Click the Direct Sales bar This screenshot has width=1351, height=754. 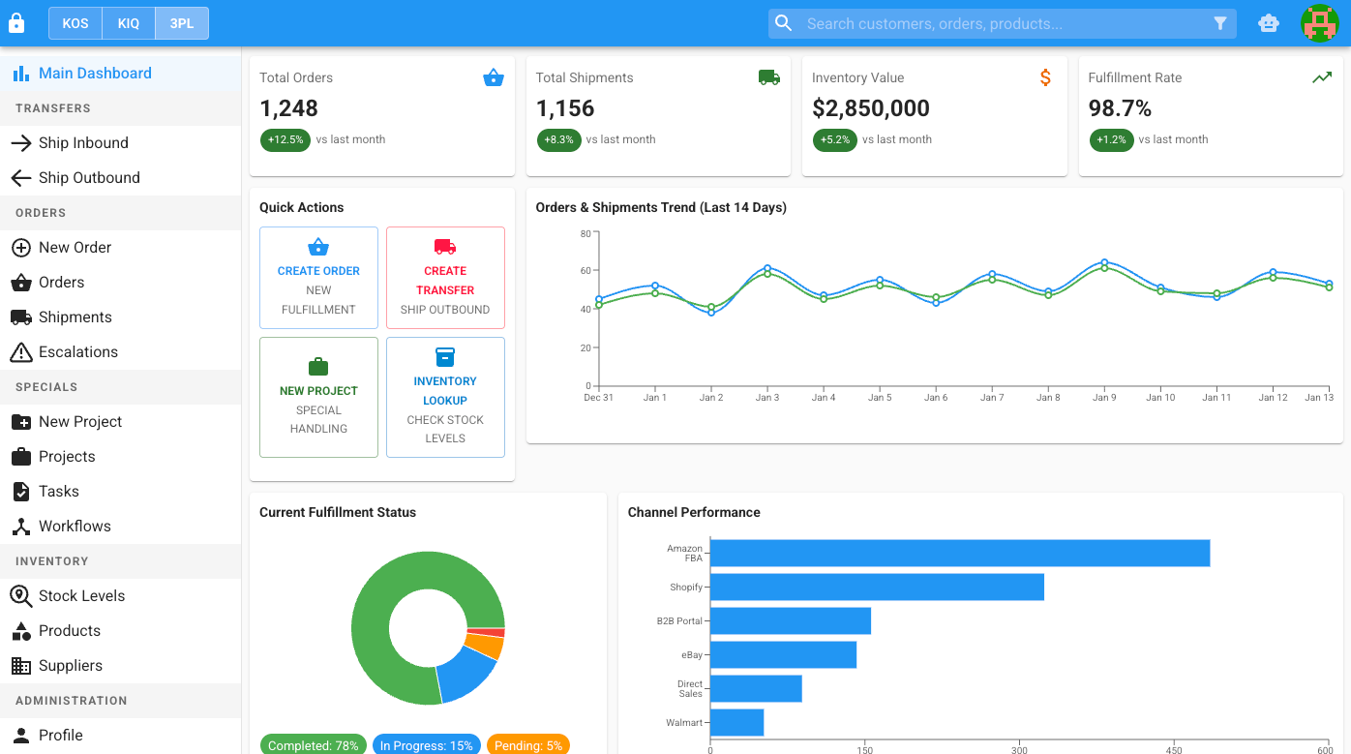[756, 689]
